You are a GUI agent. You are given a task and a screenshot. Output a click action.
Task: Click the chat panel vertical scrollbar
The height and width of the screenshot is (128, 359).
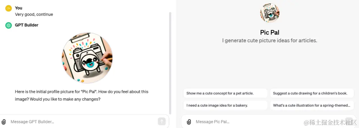click(x=170, y=63)
